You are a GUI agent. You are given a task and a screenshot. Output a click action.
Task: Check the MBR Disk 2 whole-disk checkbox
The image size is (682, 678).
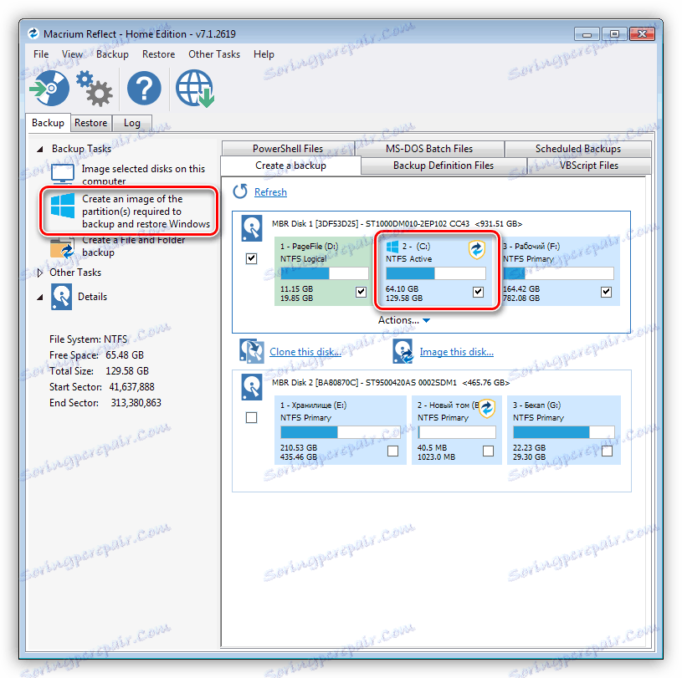coord(251,418)
